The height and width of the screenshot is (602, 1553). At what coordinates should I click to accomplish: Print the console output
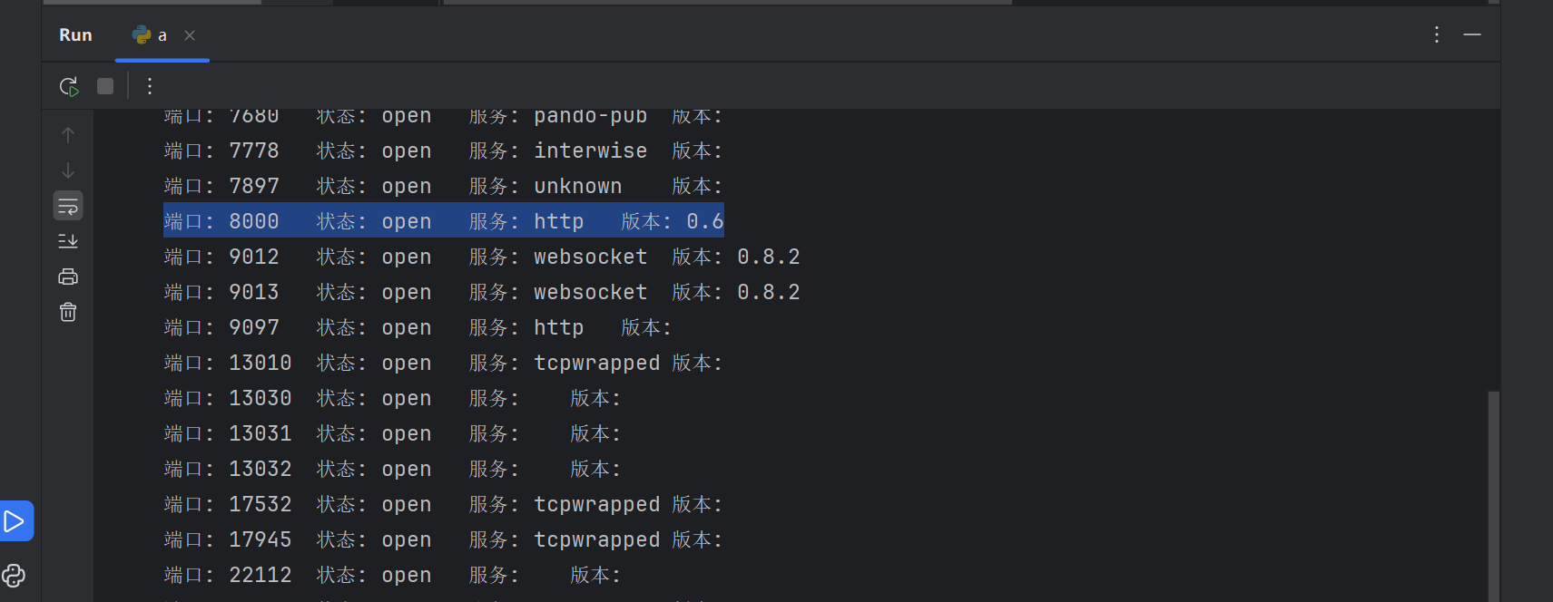coord(68,277)
